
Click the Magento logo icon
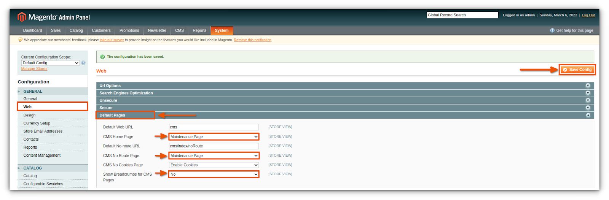pyautogui.click(x=22, y=17)
